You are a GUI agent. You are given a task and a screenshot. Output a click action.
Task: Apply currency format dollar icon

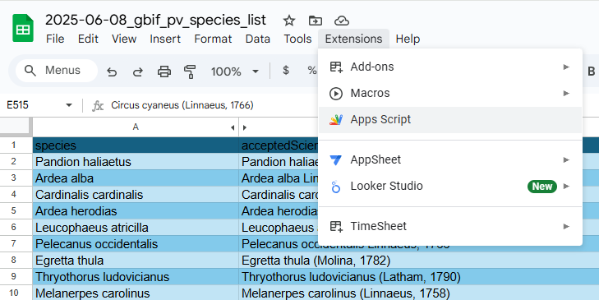[x=286, y=71]
